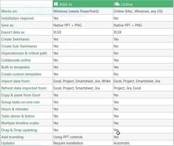The image size is (174, 146).
Task: Click the cloud icon in Online header
Action: click(x=117, y=4)
